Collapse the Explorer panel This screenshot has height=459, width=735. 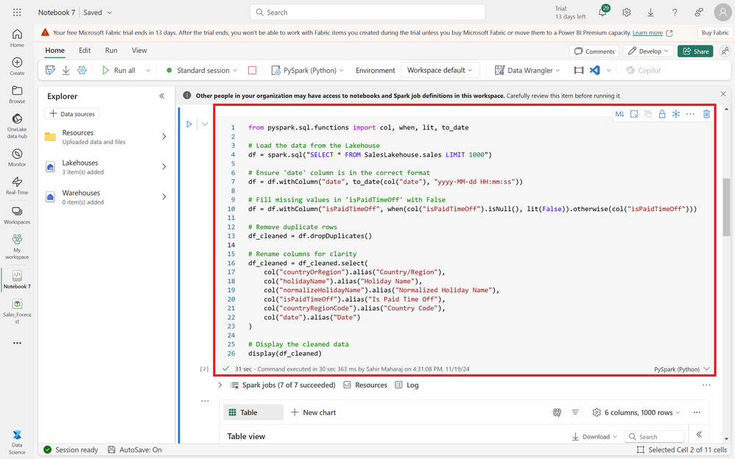pos(162,96)
